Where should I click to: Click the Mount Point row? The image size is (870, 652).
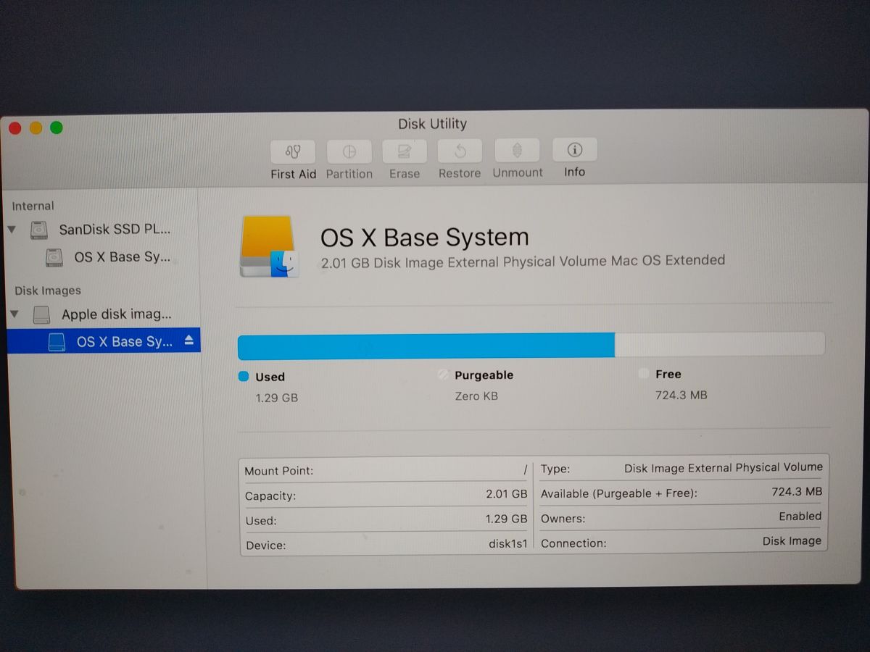386,470
